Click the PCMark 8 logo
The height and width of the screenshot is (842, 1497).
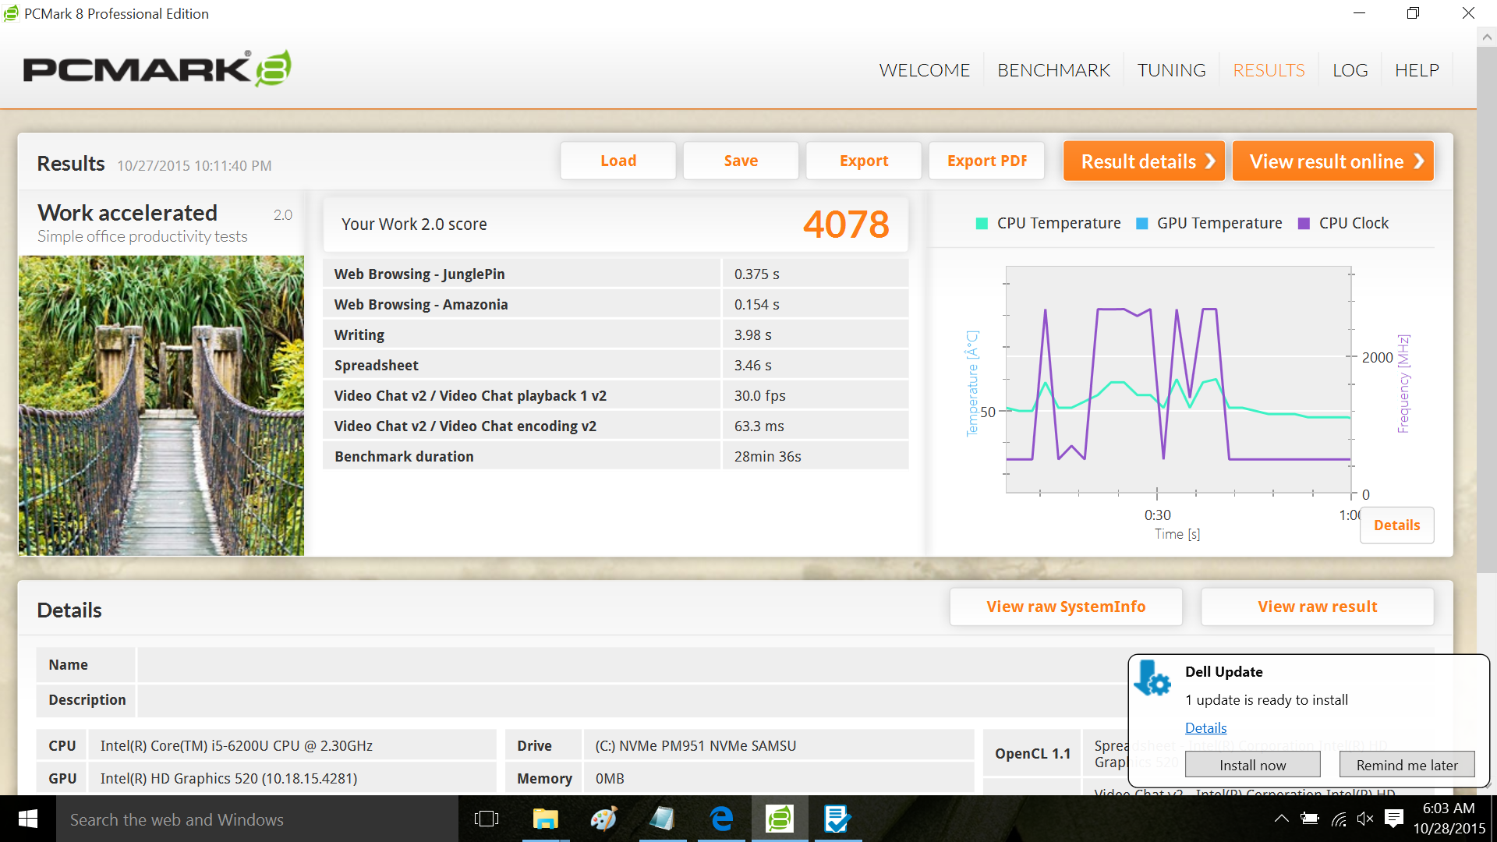pos(157,69)
